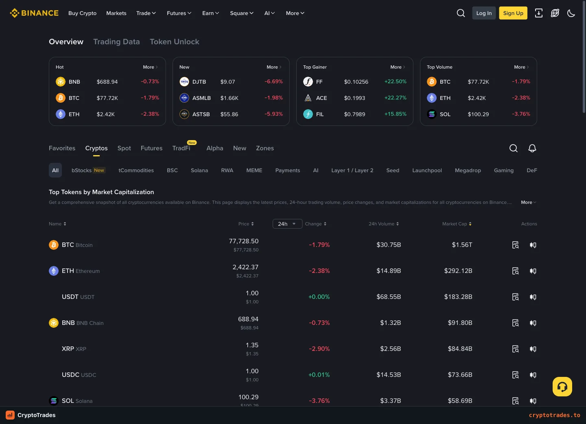Click the Binance logo
This screenshot has width=586, height=424.
pos(34,13)
